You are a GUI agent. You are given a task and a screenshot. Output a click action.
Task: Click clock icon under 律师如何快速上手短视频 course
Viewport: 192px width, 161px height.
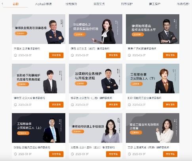[x=72, y=154]
